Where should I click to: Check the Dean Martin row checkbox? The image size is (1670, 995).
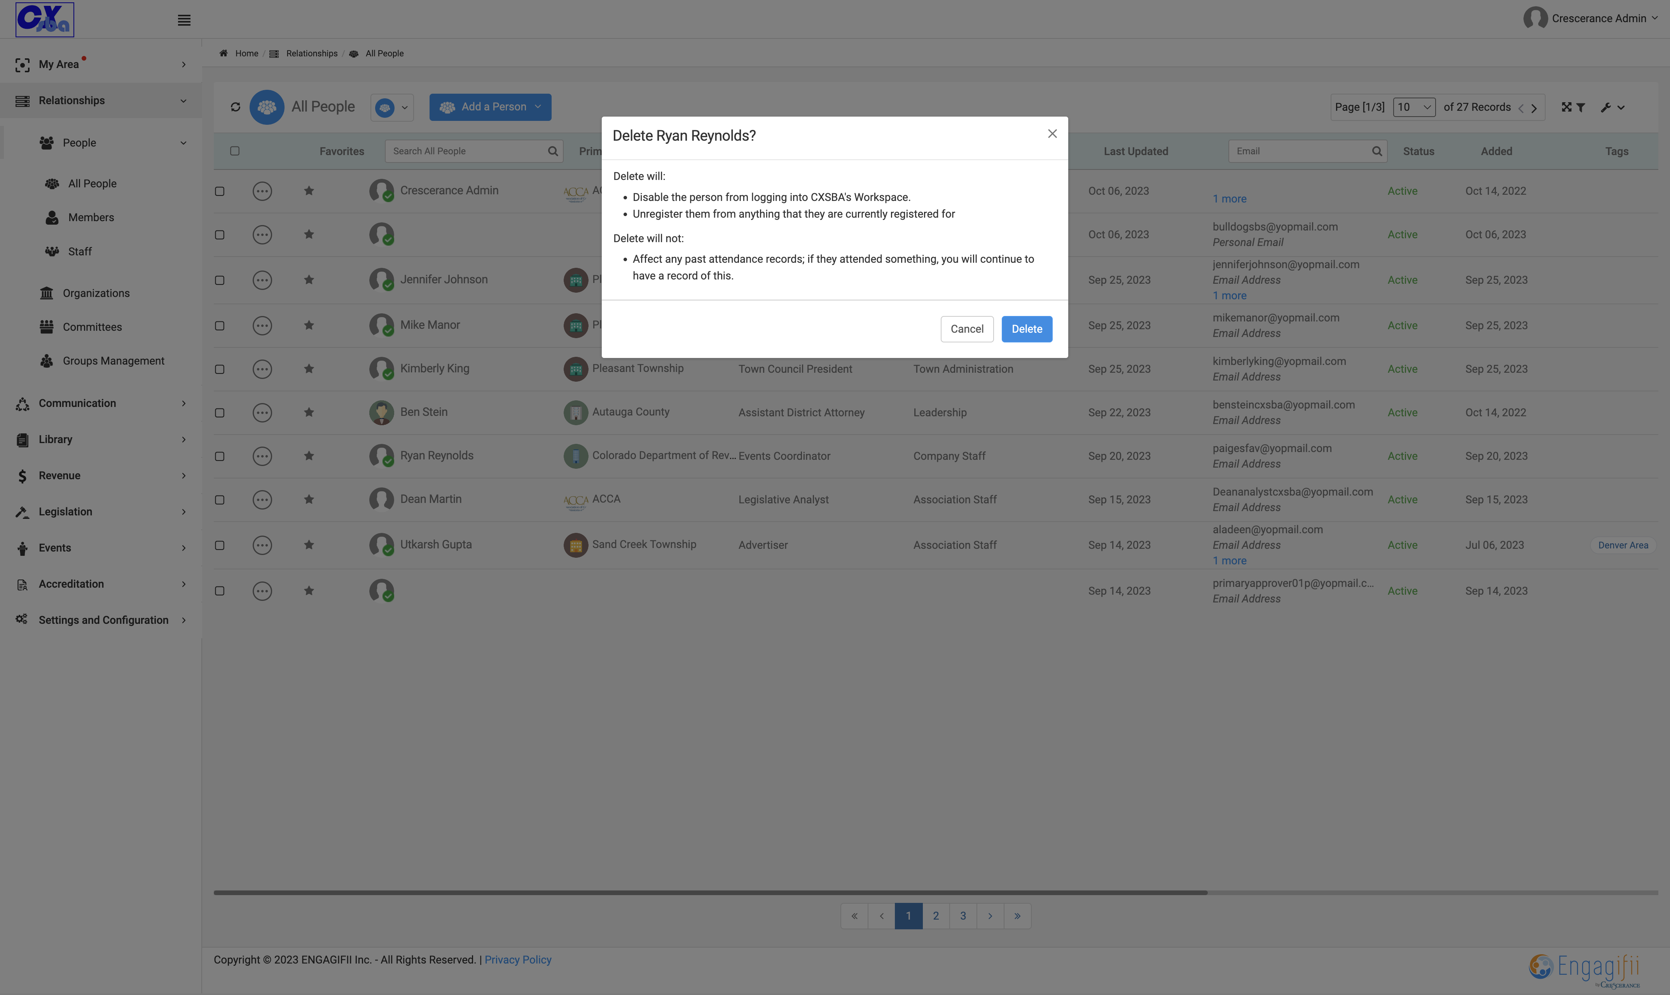(x=219, y=500)
